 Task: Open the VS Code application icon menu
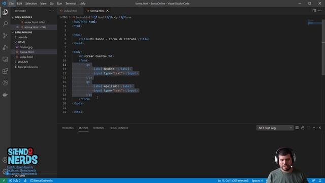[x=4, y=4]
